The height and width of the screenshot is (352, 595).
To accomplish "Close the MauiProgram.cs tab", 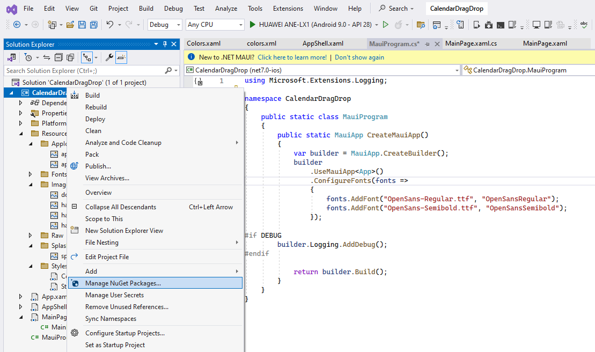I will pyautogui.click(x=437, y=44).
